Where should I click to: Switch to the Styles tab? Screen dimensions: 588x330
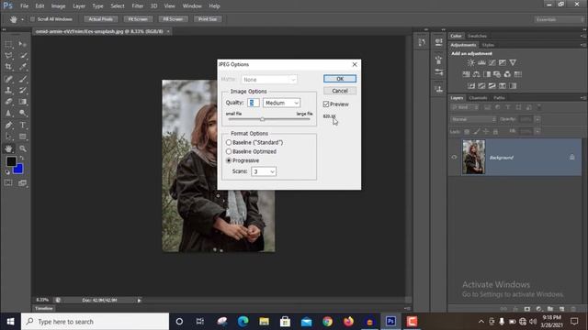coord(488,45)
